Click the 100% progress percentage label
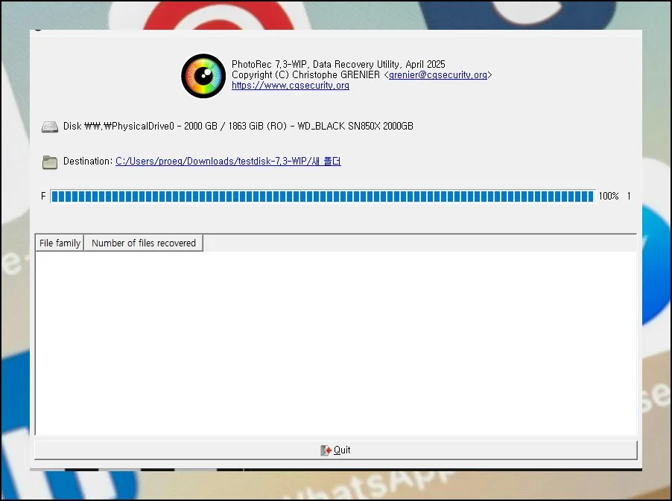 click(x=609, y=197)
